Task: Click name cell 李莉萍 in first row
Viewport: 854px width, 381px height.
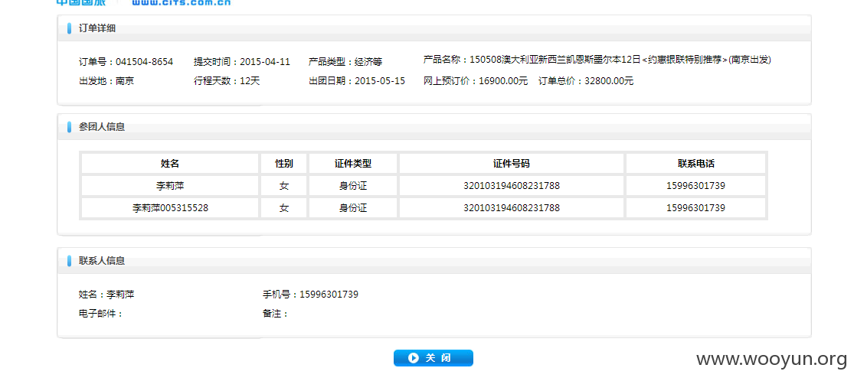Action: tap(170, 186)
